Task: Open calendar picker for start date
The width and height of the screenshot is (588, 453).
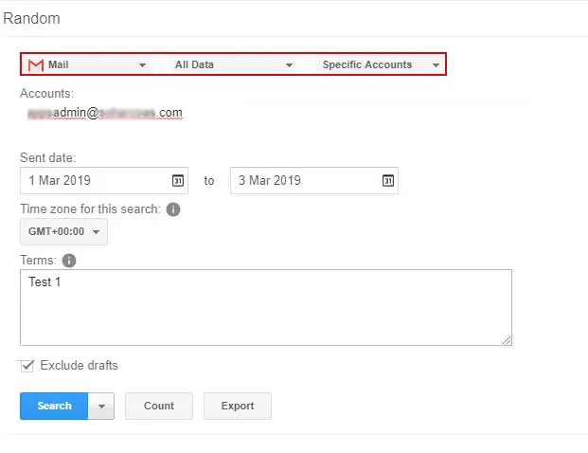Action: point(177,180)
